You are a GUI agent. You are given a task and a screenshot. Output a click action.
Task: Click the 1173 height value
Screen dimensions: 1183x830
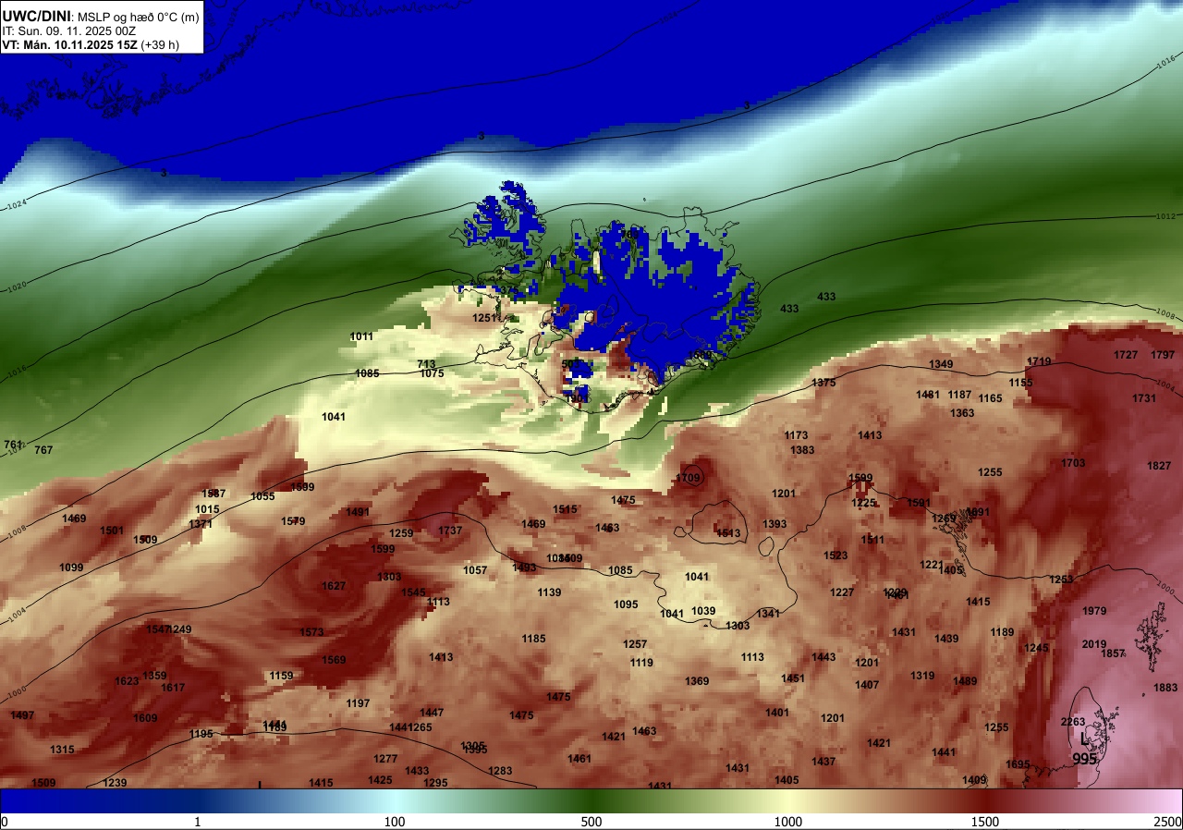(796, 435)
